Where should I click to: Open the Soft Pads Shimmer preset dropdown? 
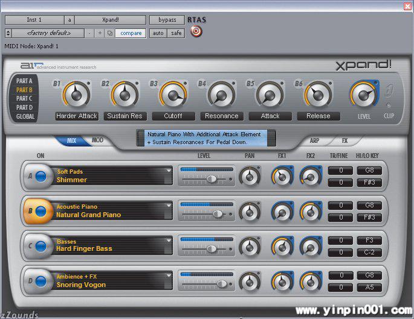coord(168,172)
